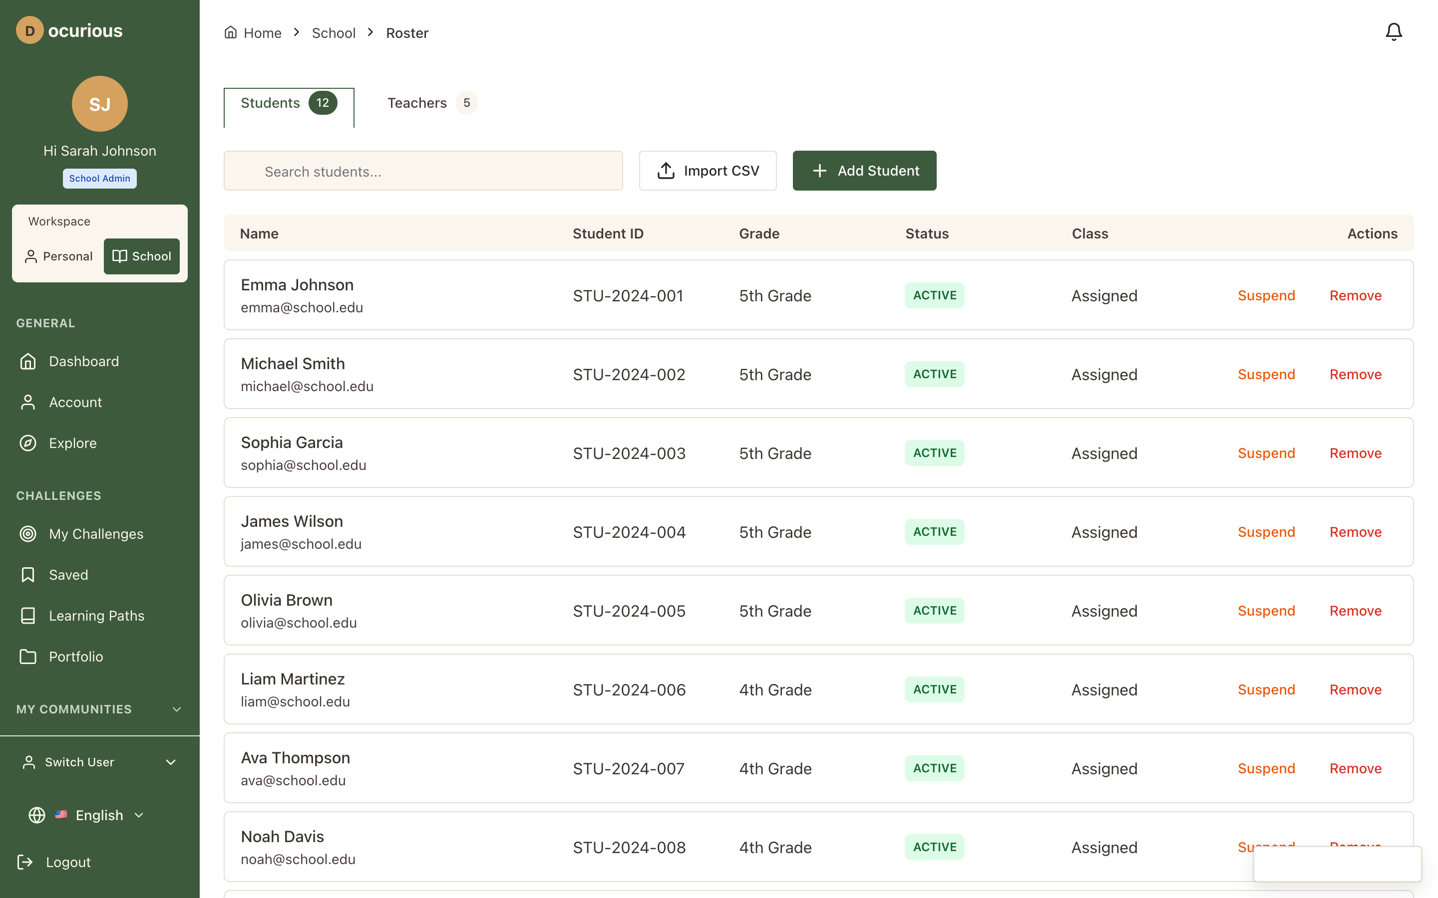Viewport: 1438px width, 898px height.
Task: Select the Students tab
Action: [288, 104]
